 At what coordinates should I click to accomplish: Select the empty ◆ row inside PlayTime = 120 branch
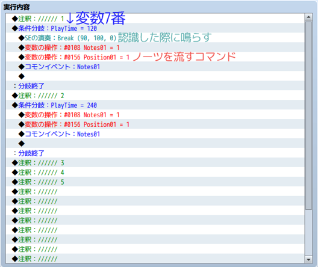(x=155, y=76)
